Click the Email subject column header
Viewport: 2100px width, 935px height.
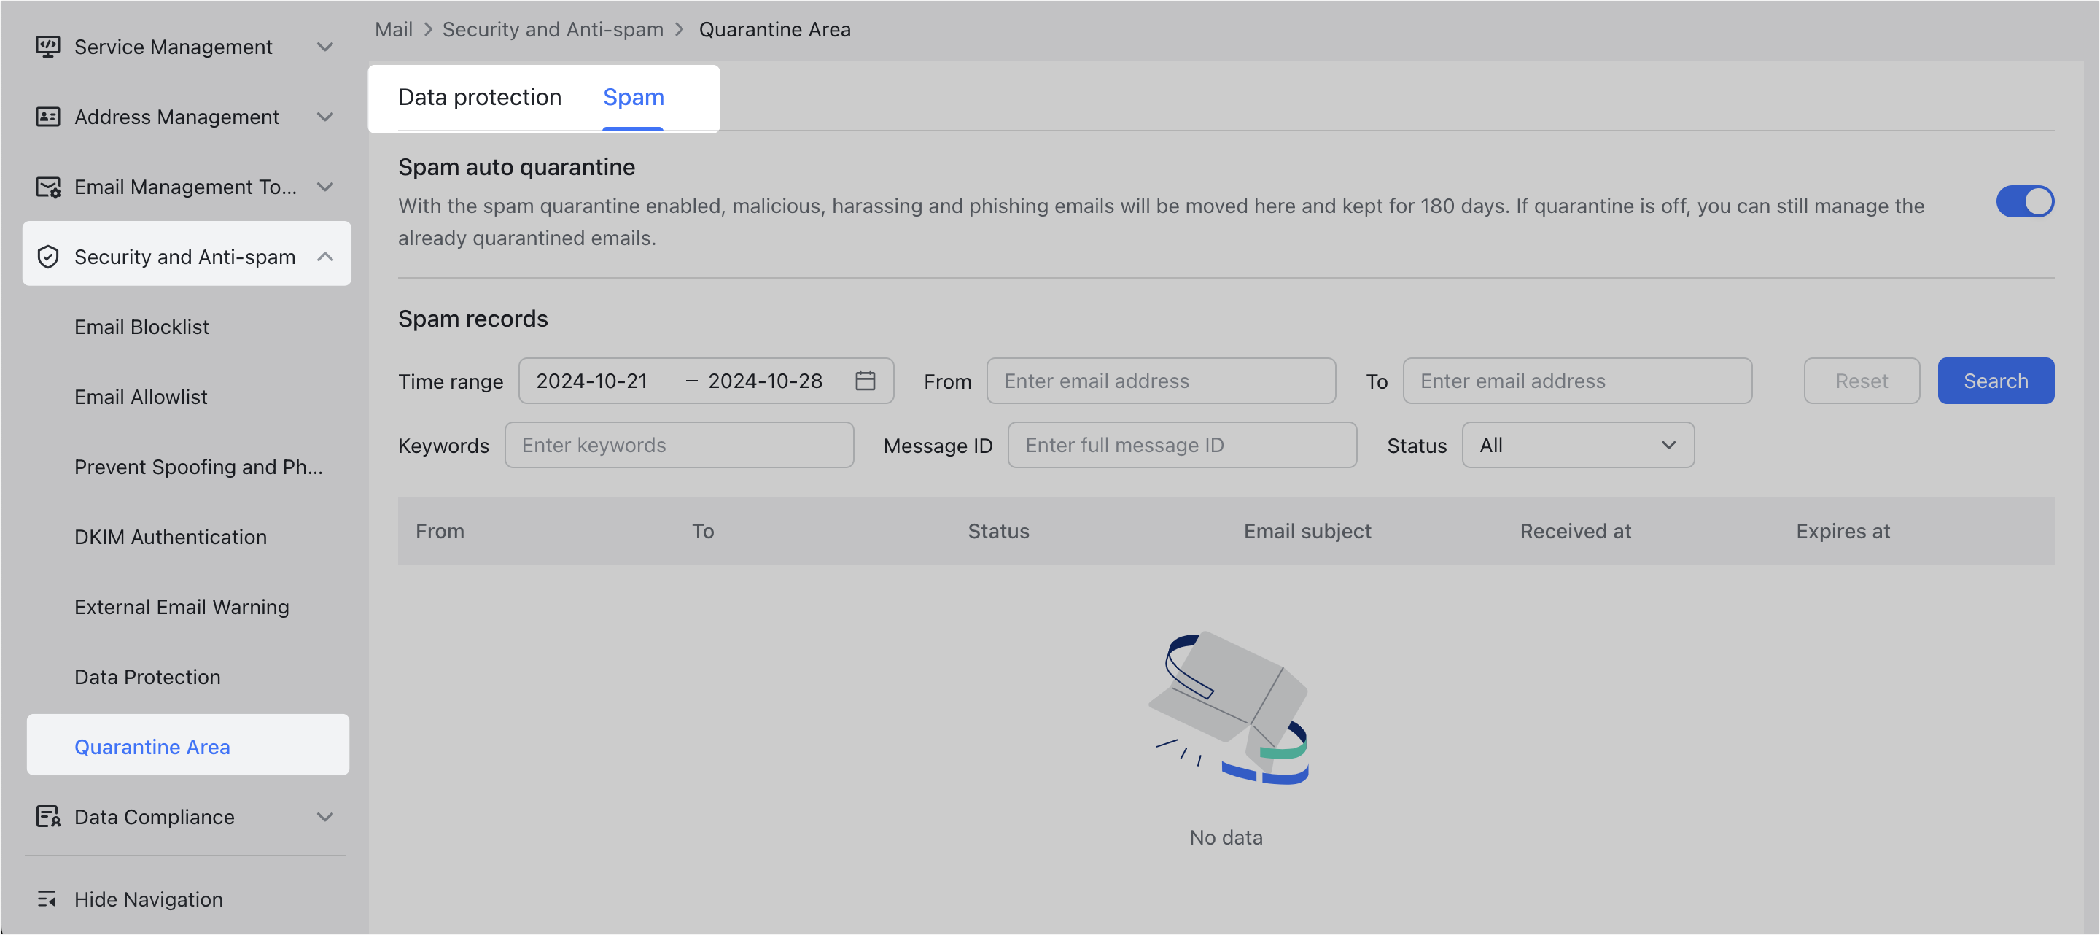coord(1307,532)
